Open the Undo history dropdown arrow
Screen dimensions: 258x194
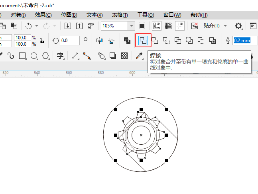37,26
